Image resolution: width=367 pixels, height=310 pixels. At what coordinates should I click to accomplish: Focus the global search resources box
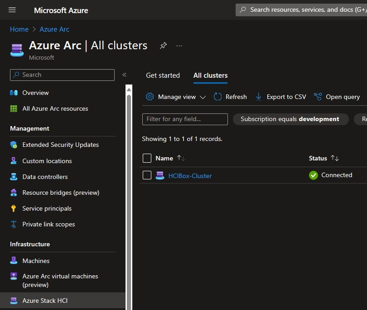301,10
